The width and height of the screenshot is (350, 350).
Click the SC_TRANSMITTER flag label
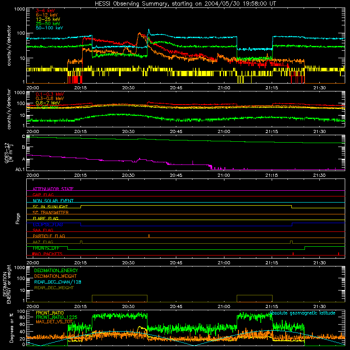(51, 212)
